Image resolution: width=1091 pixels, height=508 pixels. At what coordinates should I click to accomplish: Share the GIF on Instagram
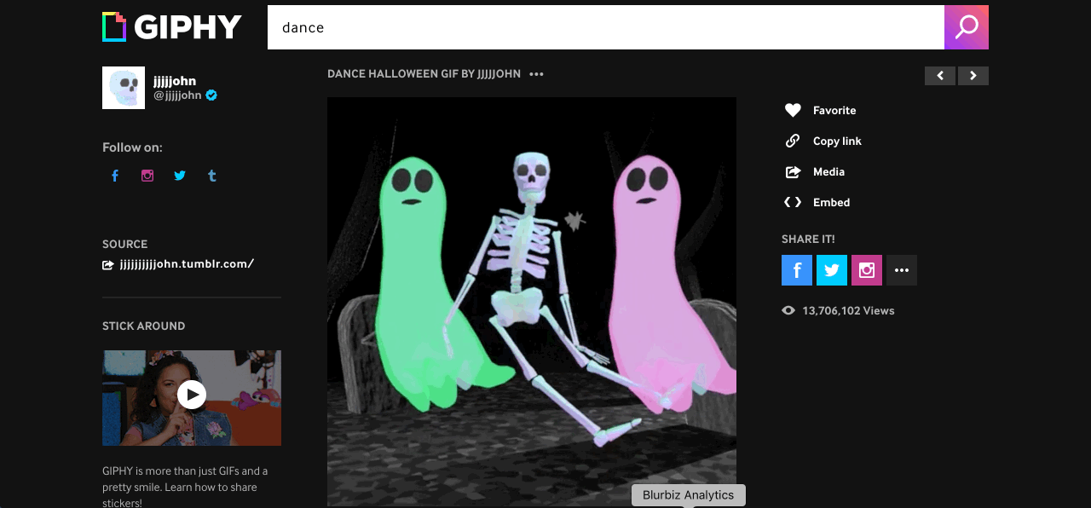pyautogui.click(x=867, y=270)
